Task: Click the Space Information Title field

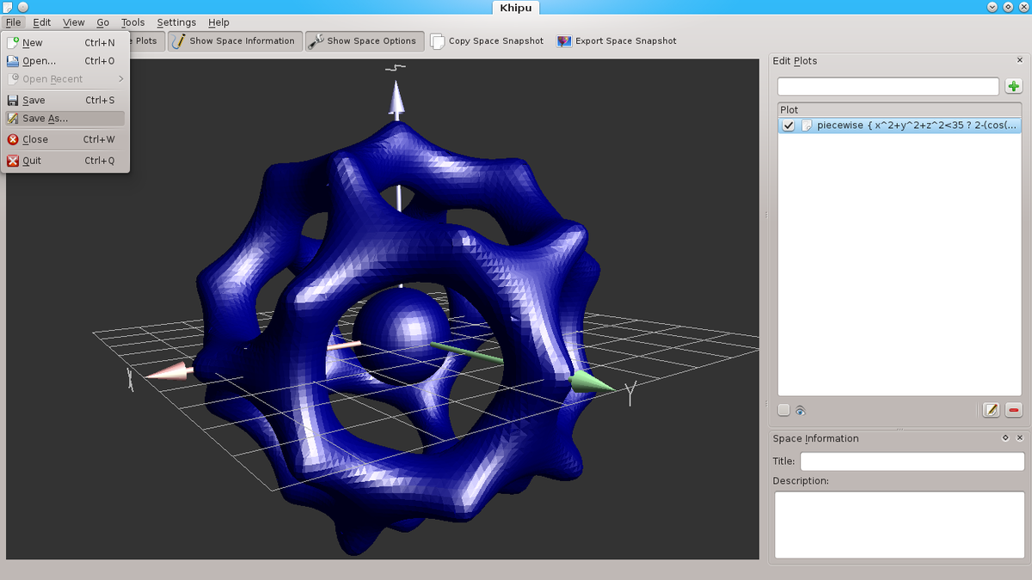Action: point(912,461)
